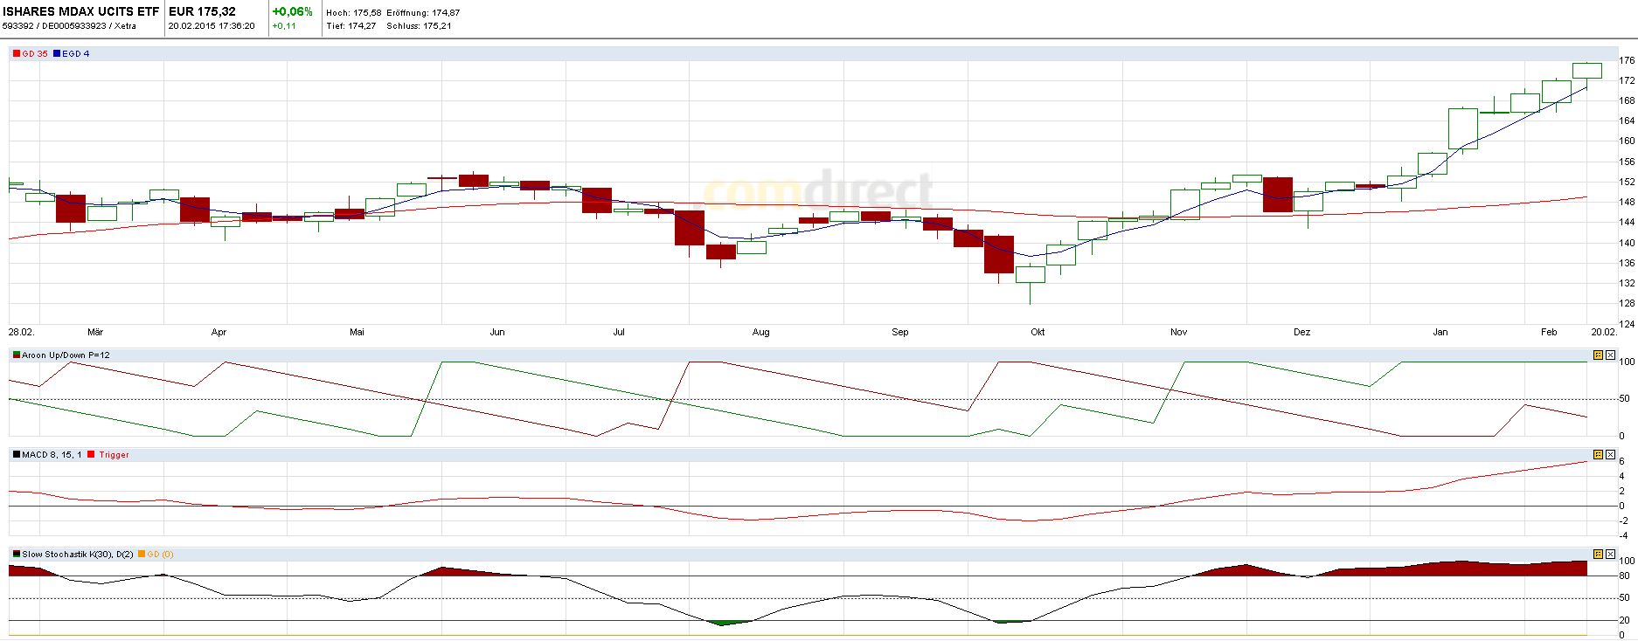Viewport: 1638px width, 641px height.
Task: Click the Jul label on the time axis
Action: tap(619, 333)
